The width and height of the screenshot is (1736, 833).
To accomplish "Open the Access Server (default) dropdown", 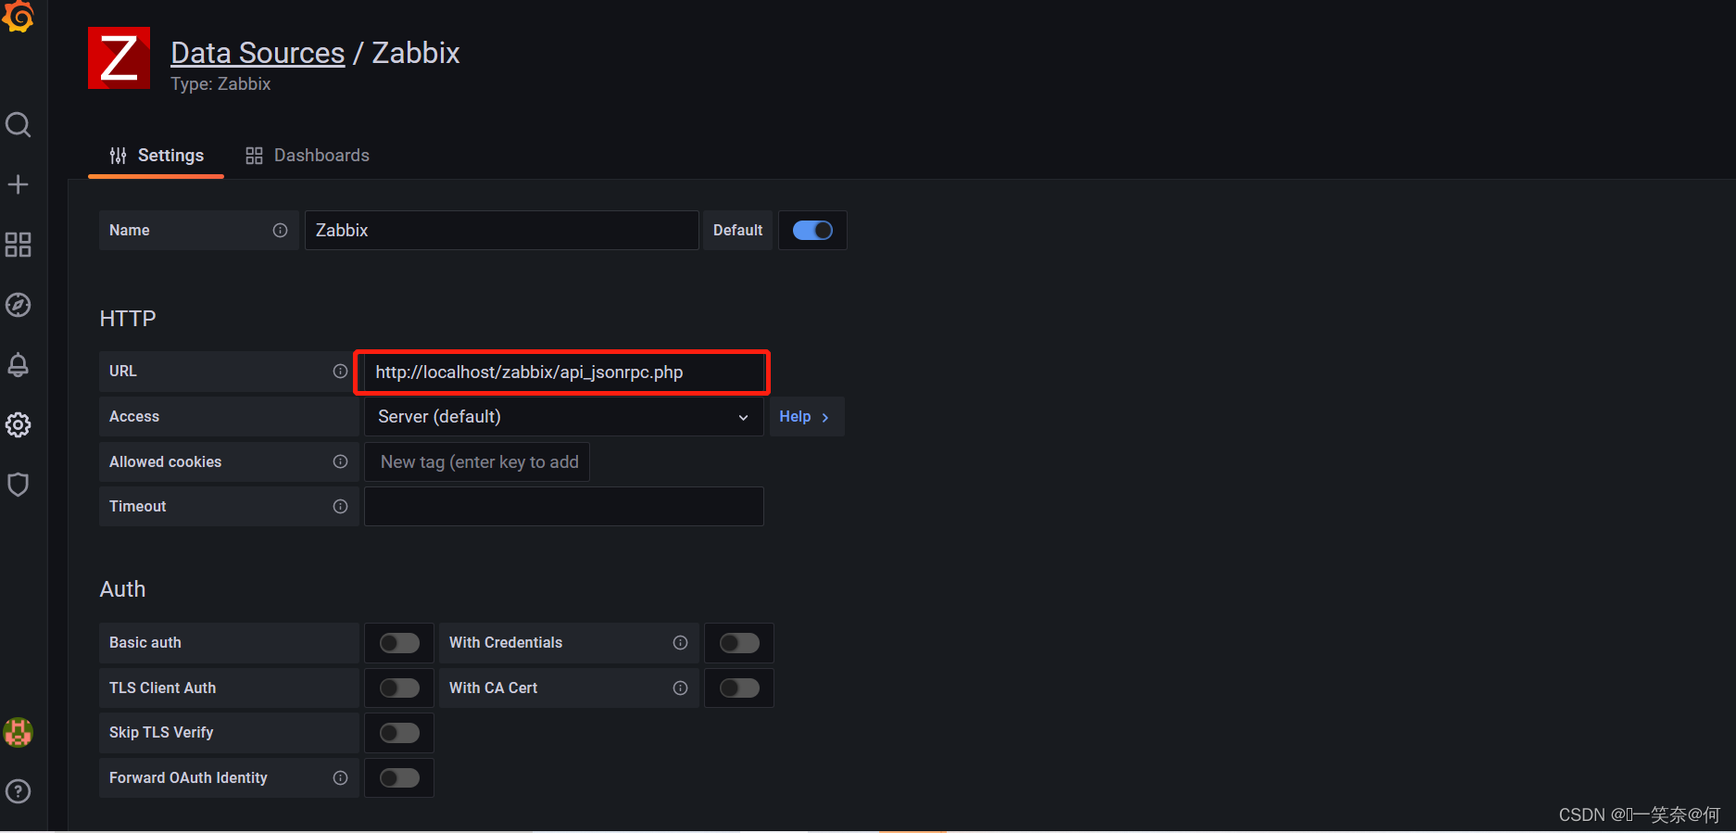I will (563, 417).
